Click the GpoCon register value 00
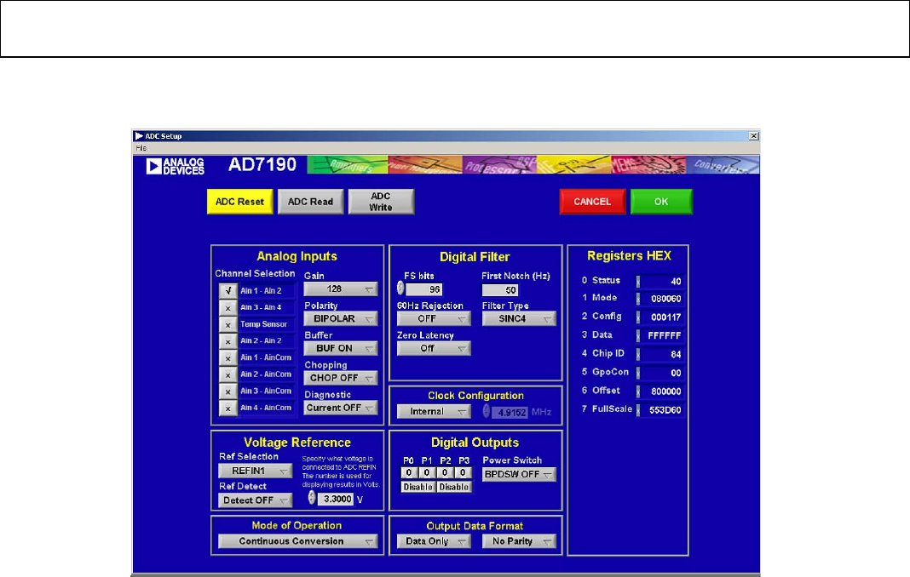The height and width of the screenshot is (577, 910). [662, 373]
